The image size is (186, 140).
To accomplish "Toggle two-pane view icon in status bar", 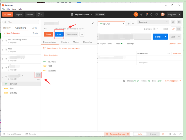I will tap(169, 134).
